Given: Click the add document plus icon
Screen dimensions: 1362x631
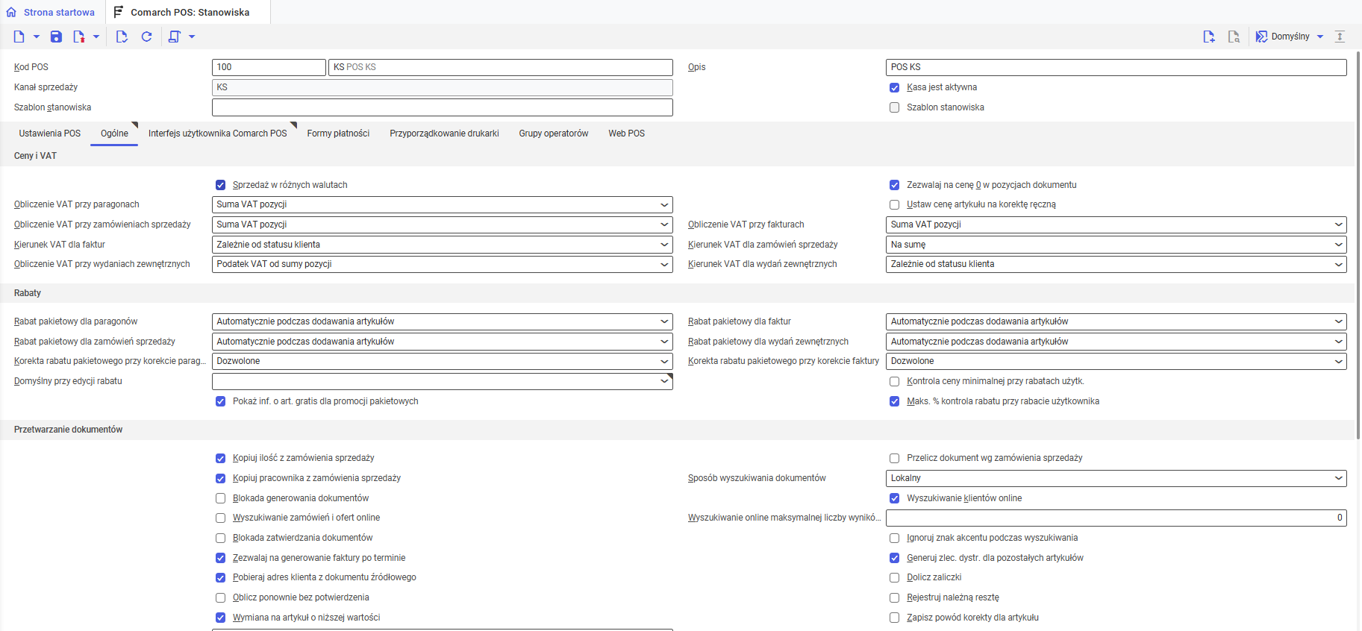Looking at the screenshot, I should (1209, 37).
